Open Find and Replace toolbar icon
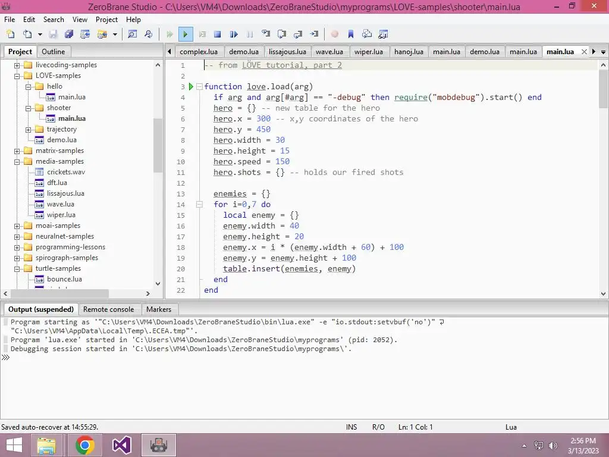Screen dimensions: 609x457 click(x=148, y=34)
